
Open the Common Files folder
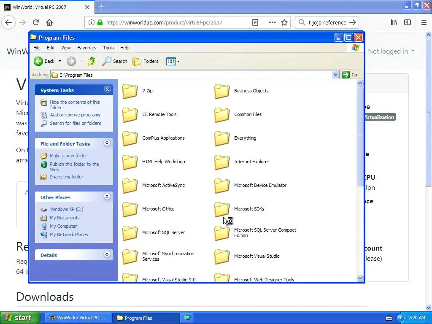[238, 115]
